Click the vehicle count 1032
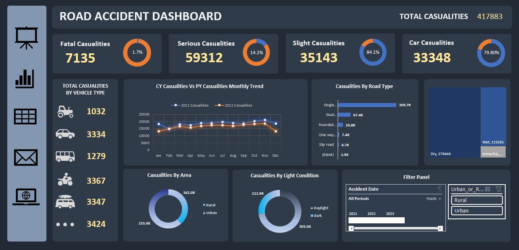 [96, 111]
